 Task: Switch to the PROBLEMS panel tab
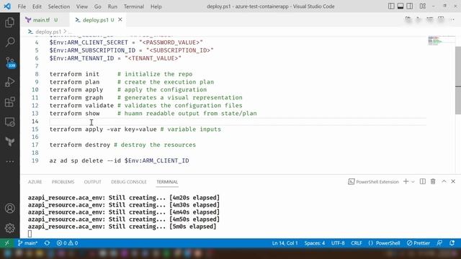[x=63, y=182]
